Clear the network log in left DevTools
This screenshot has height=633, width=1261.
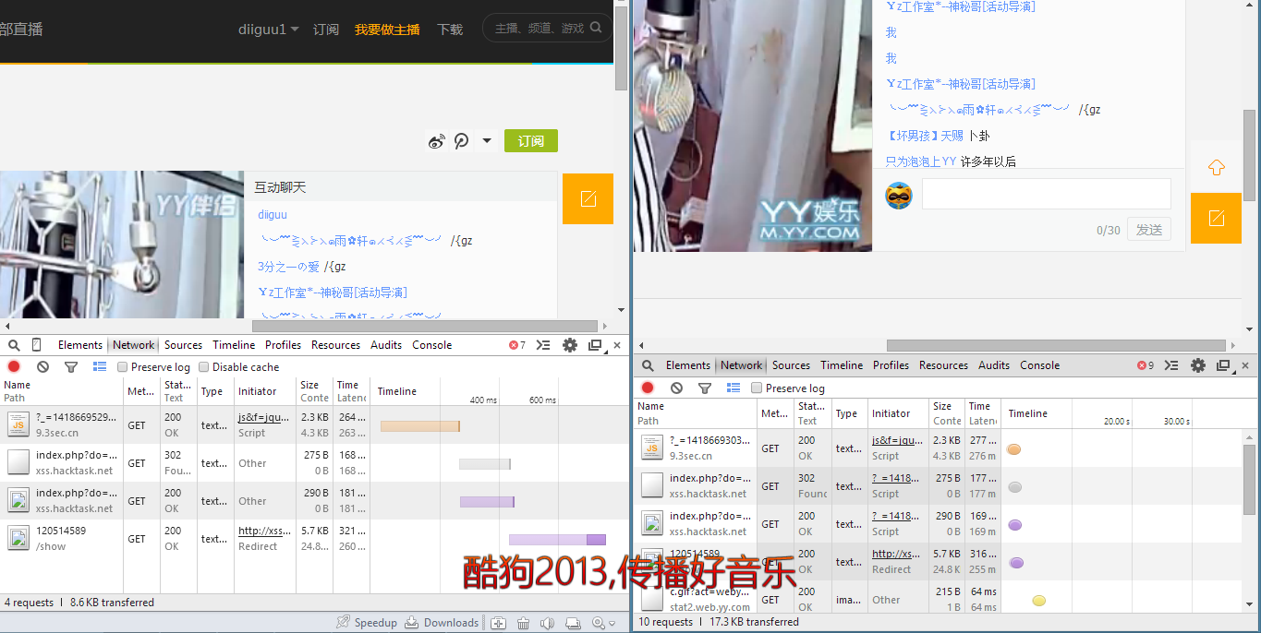click(42, 366)
